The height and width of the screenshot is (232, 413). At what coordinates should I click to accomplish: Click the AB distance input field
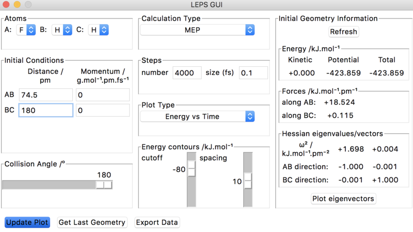(46, 95)
